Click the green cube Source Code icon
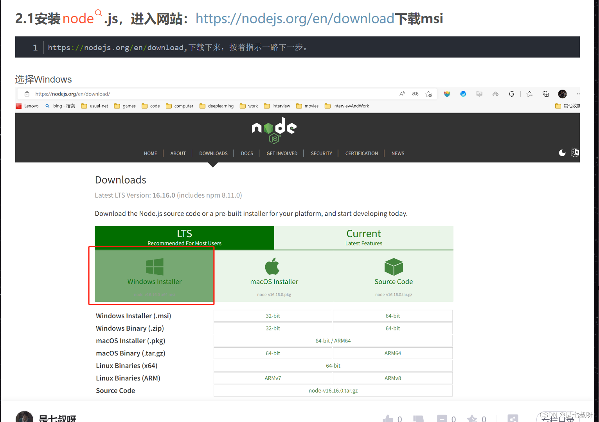The height and width of the screenshot is (422, 599). pos(394,267)
